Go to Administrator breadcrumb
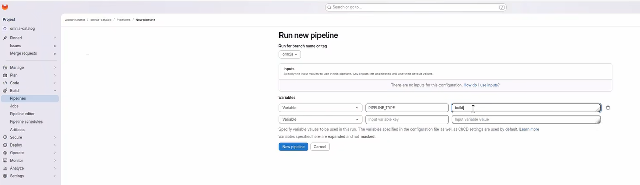Viewport: 640px width, 185px height. (x=75, y=20)
